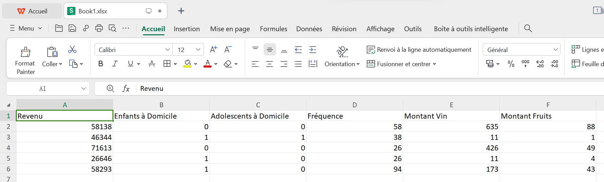Image resolution: width=604 pixels, height=182 pixels.
Task: Toggle bold formatting
Action: [x=101, y=64]
